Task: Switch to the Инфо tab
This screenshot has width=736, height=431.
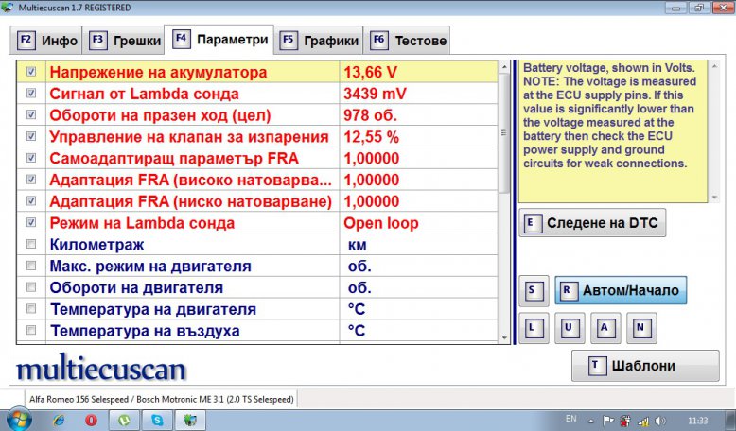Action: pos(48,41)
